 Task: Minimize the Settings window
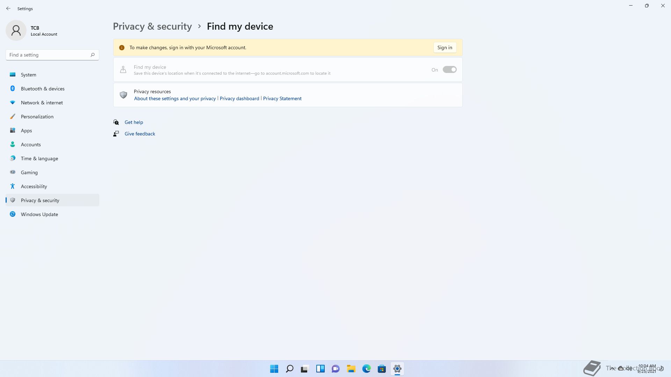point(631,6)
